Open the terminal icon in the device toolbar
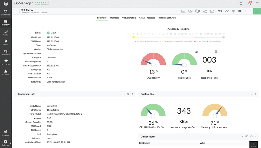The width and height of the screenshot is (261, 148). [x=240, y=11]
